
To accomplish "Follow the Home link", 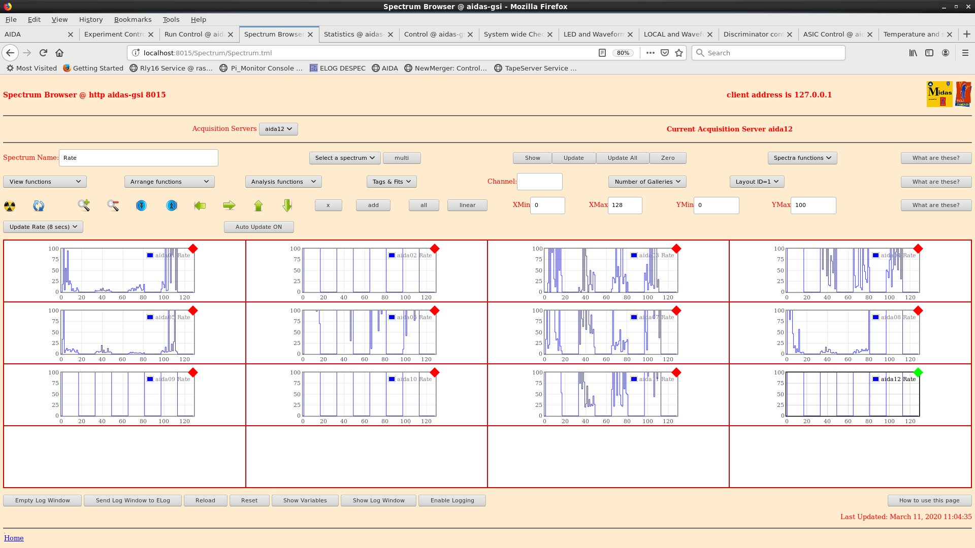I will pyautogui.click(x=14, y=538).
